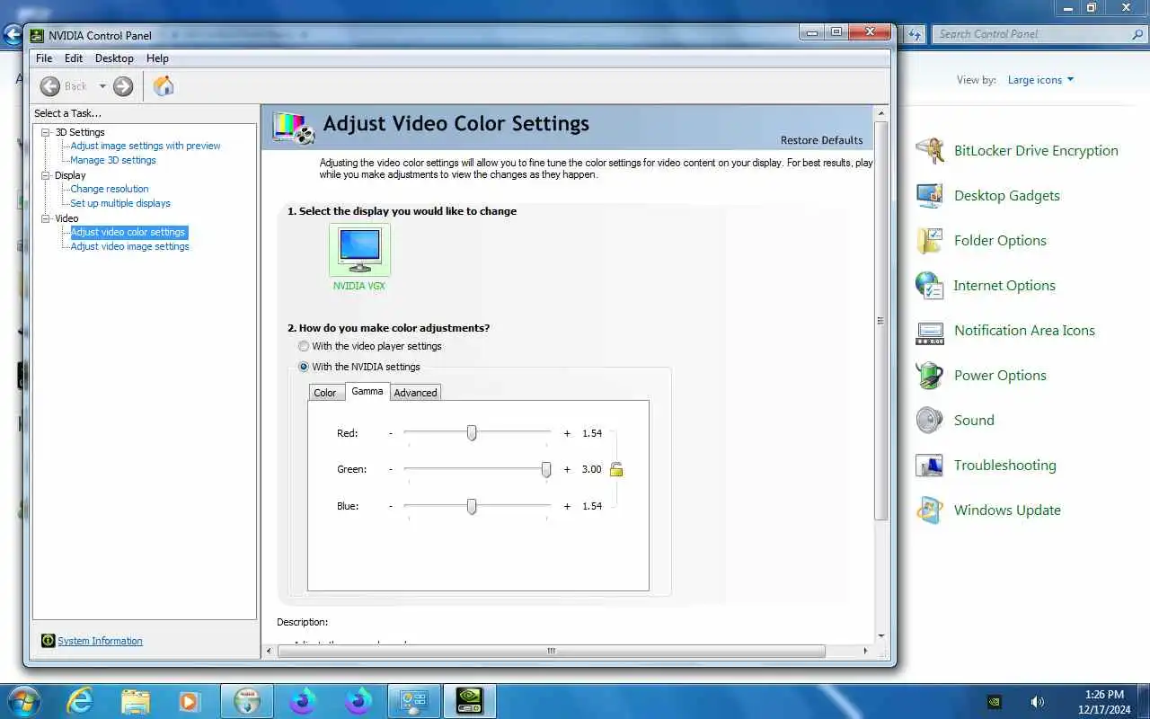Screen dimensions: 1150x719
Task: Collapse the Video tree node
Action: point(46,218)
